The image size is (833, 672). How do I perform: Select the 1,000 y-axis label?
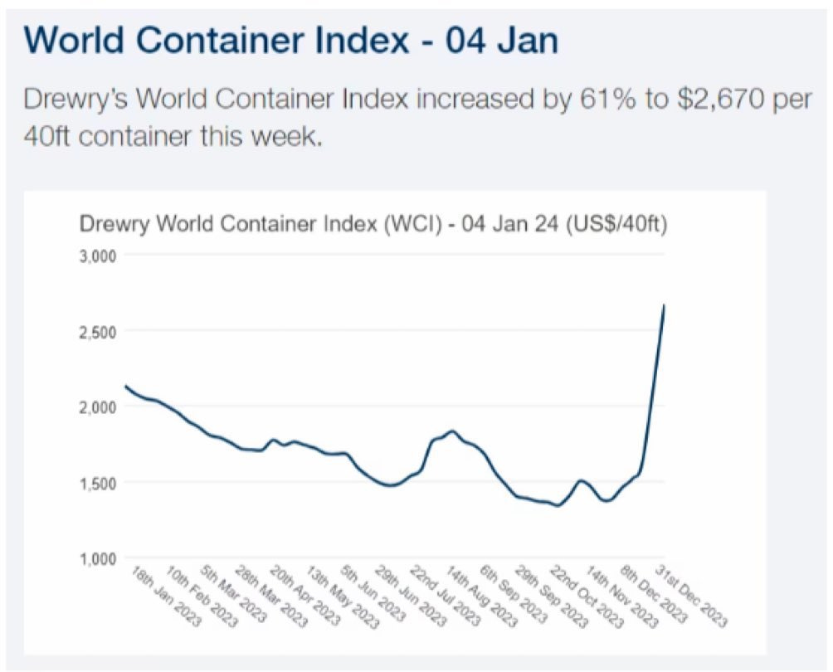(x=98, y=558)
